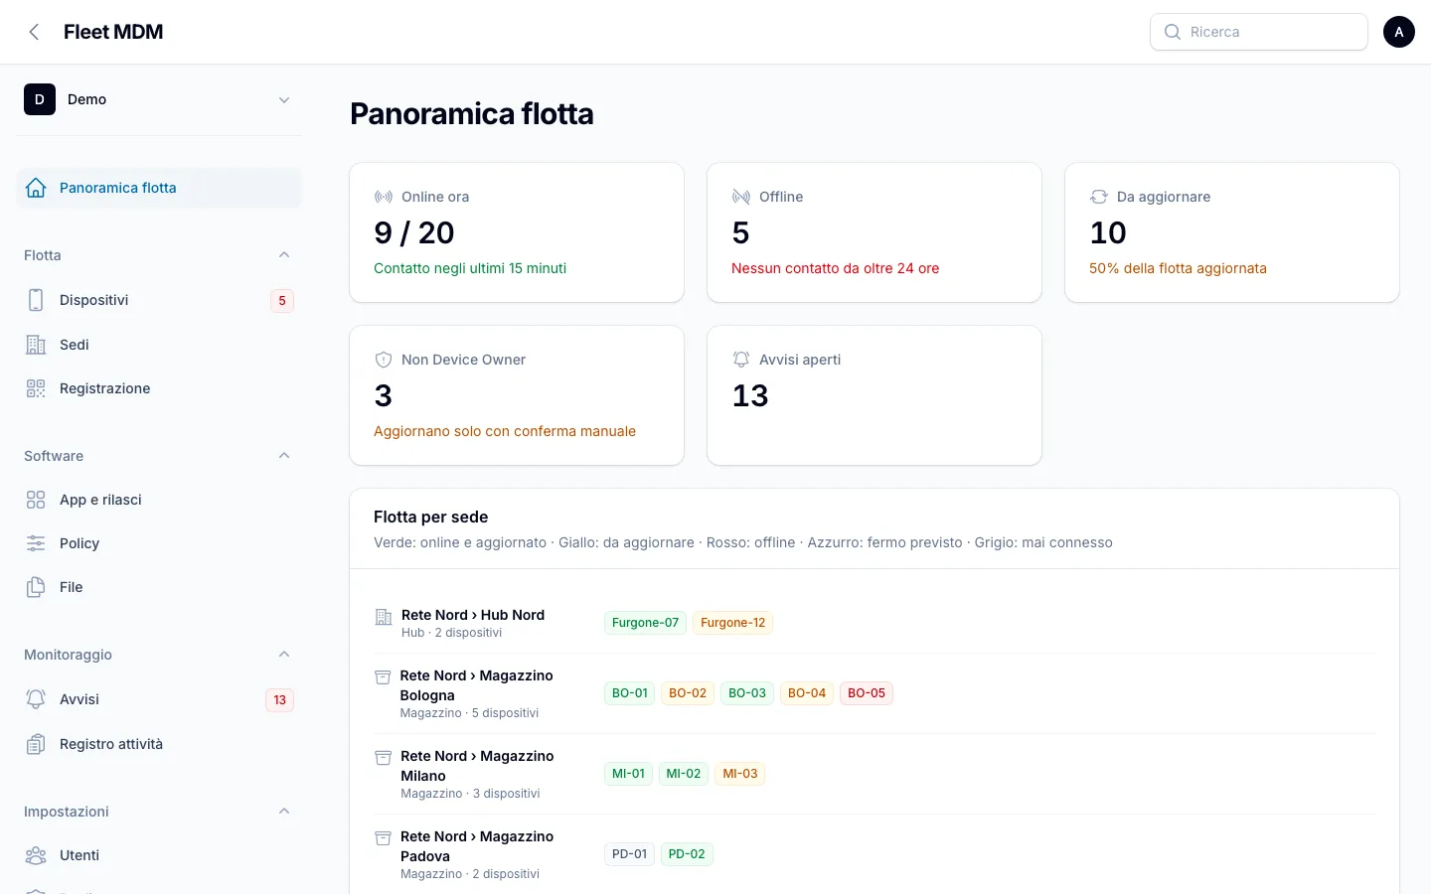Click the Policy sliders icon

(x=36, y=543)
